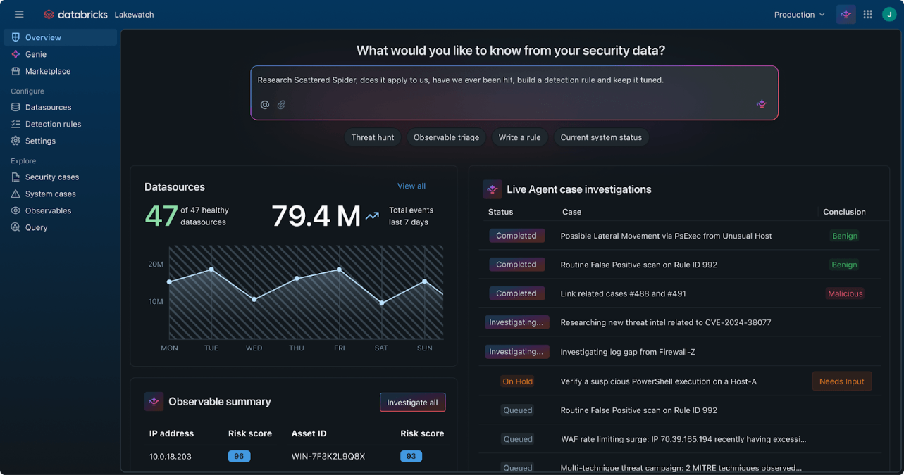Image resolution: width=904 pixels, height=475 pixels.
Task: Click the Write a rule chip
Action: click(x=519, y=137)
